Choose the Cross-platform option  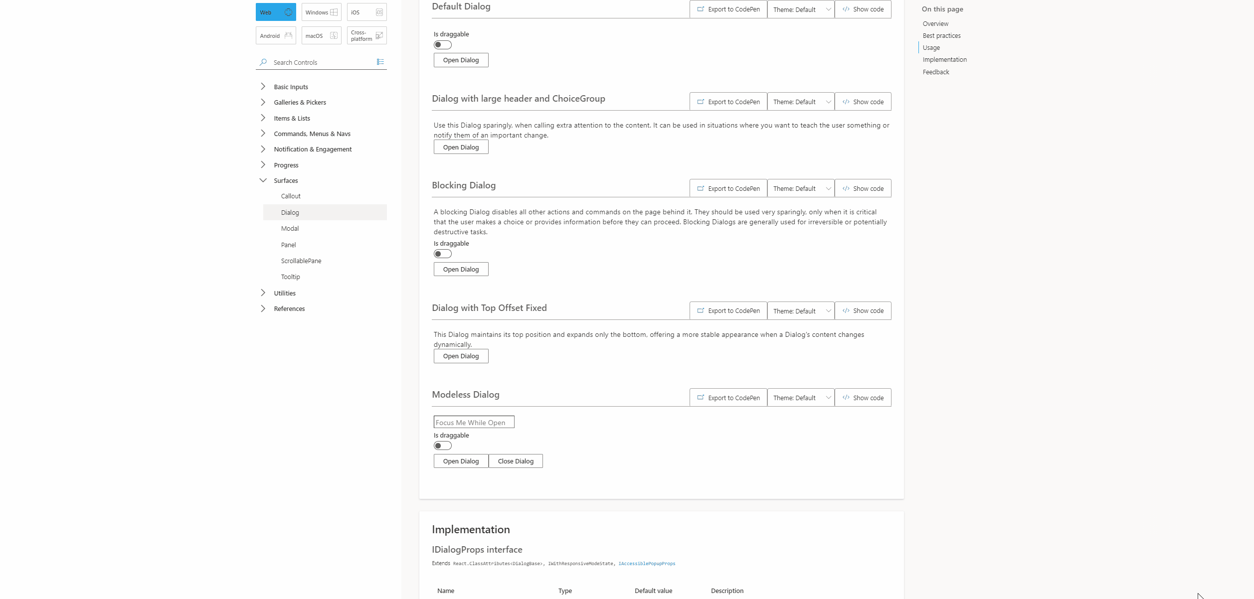[366, 35]
